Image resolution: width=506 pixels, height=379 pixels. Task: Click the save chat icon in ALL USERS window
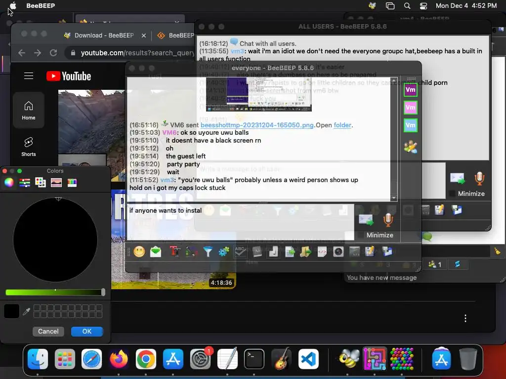coord(439,210)
